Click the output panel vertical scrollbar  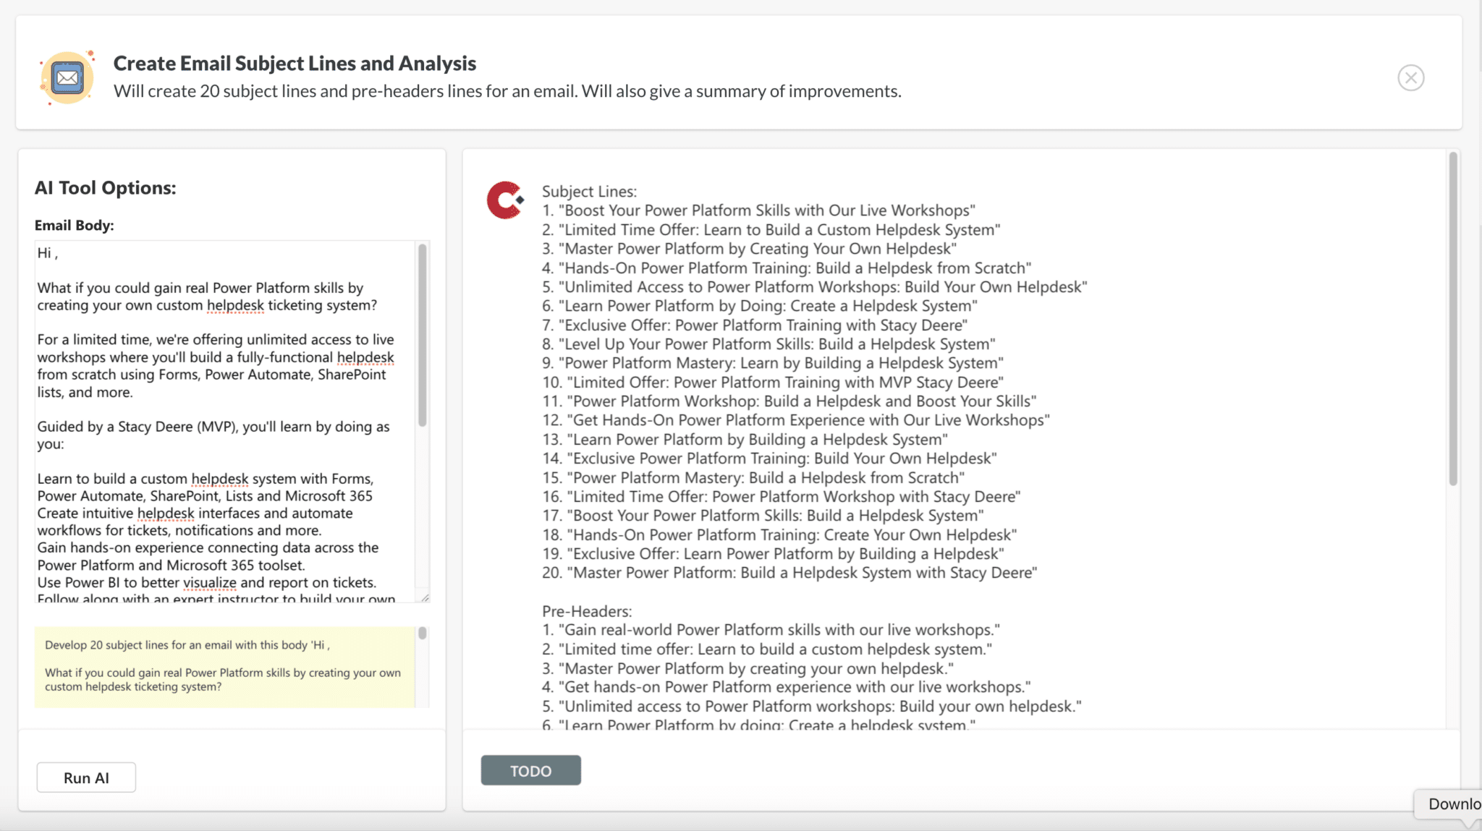coord(1452,318)
